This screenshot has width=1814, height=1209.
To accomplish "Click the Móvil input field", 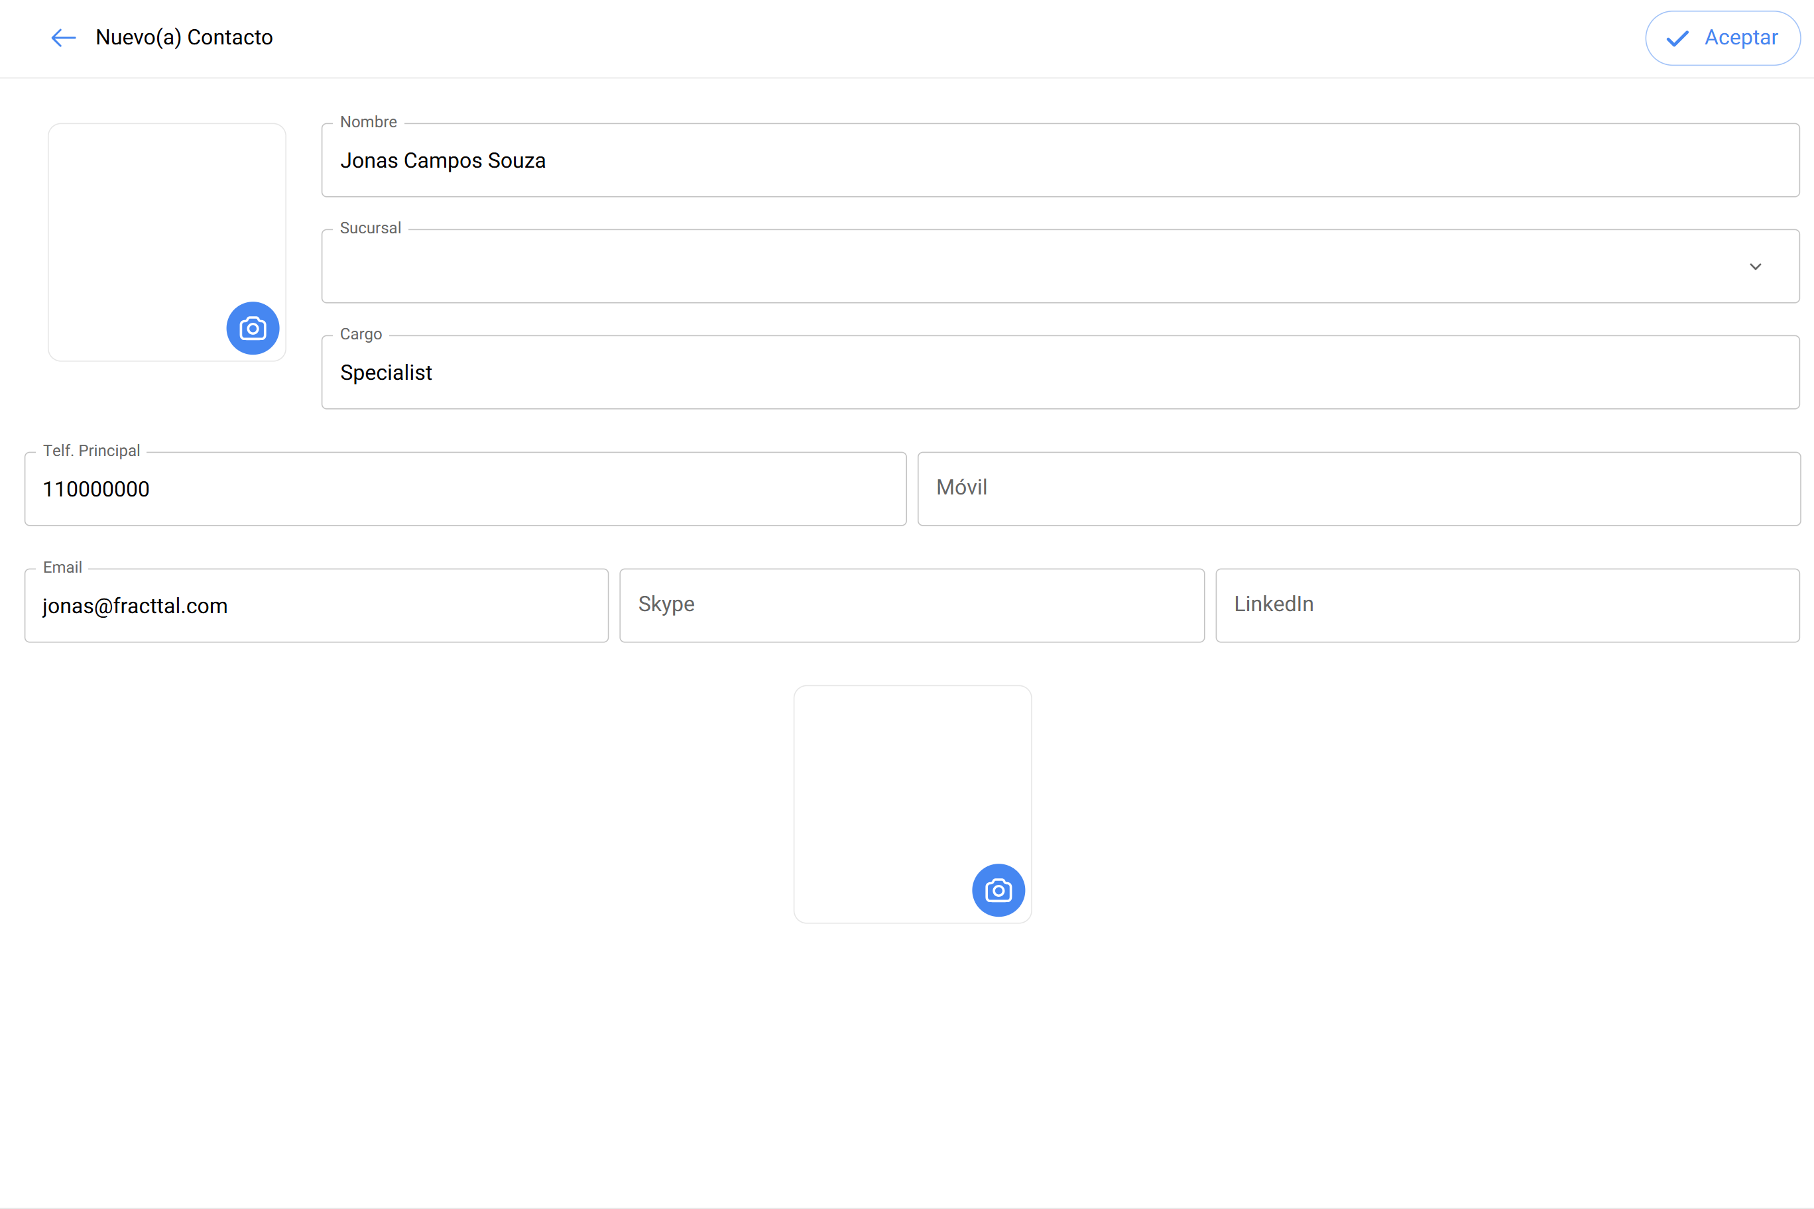I will click(1359, 489).
